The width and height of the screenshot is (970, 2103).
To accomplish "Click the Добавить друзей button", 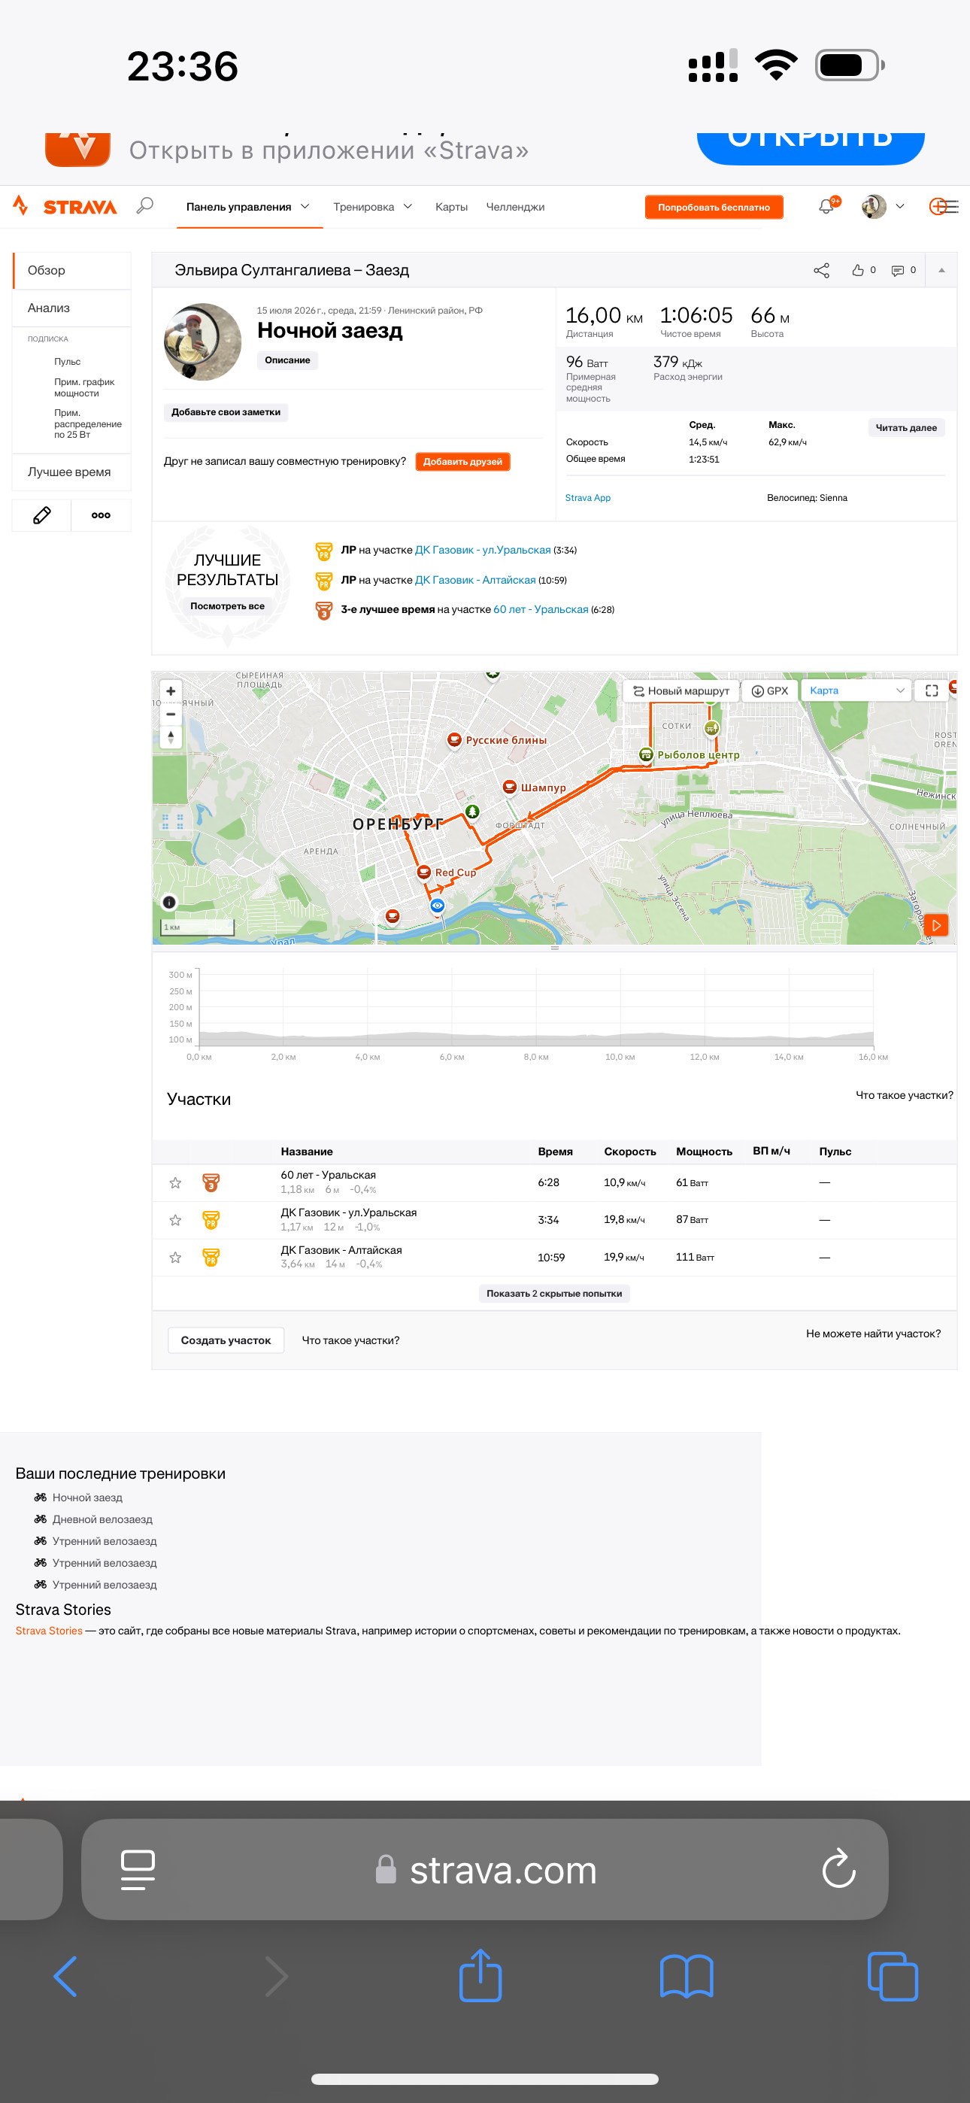I will pyautogui.click(x=463, y=461).
